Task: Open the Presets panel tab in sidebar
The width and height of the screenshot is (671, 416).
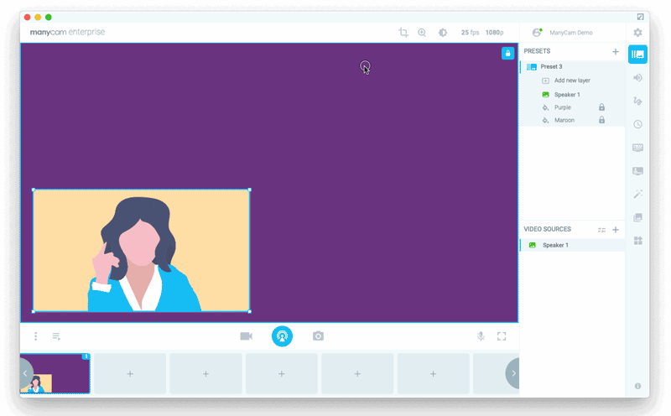Action: tap(637, 55)
